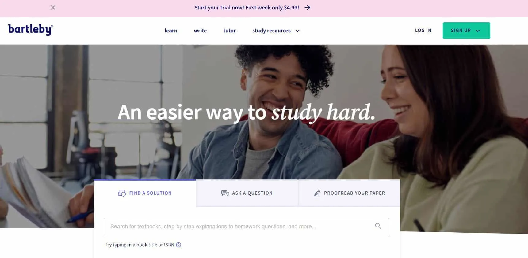
Task: Click the Start your trial now link
Action: [247, 8]
